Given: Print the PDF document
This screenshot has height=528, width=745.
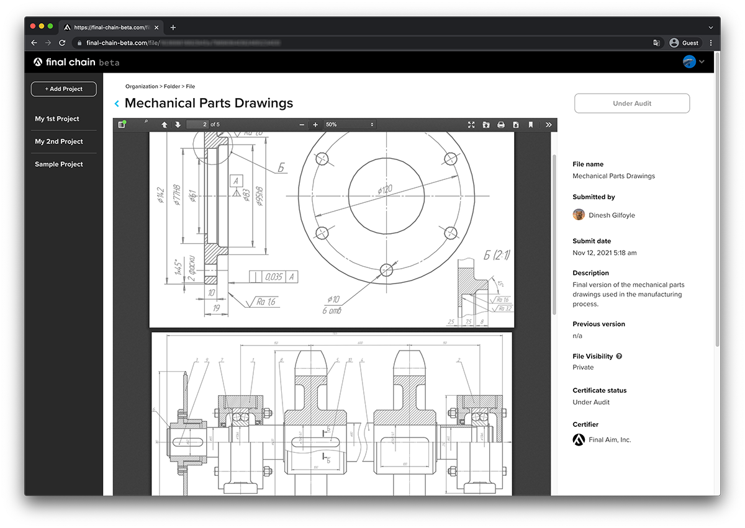Looking at the screenshot, I should 501,125.
